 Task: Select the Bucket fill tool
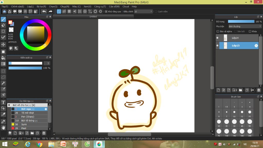coord(3,58)
